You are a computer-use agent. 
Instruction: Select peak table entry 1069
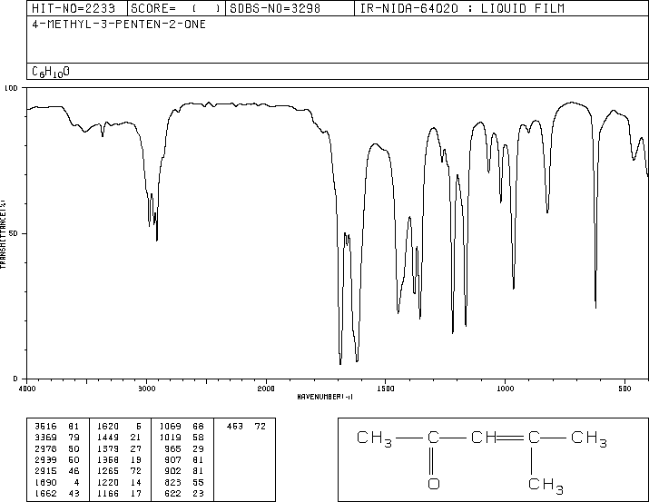[182, 427]
